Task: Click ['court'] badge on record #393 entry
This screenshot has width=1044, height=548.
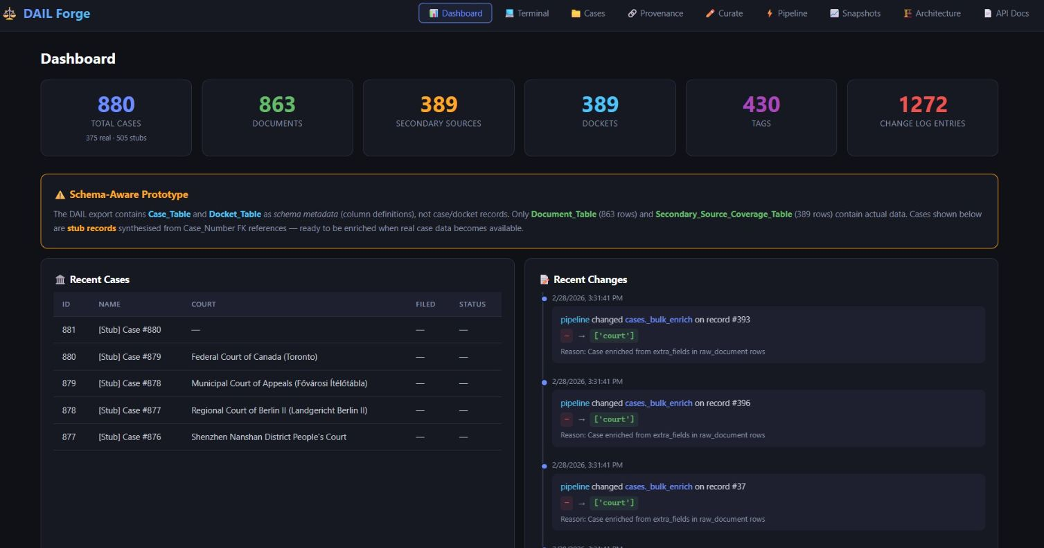Action: click(614, 336)
